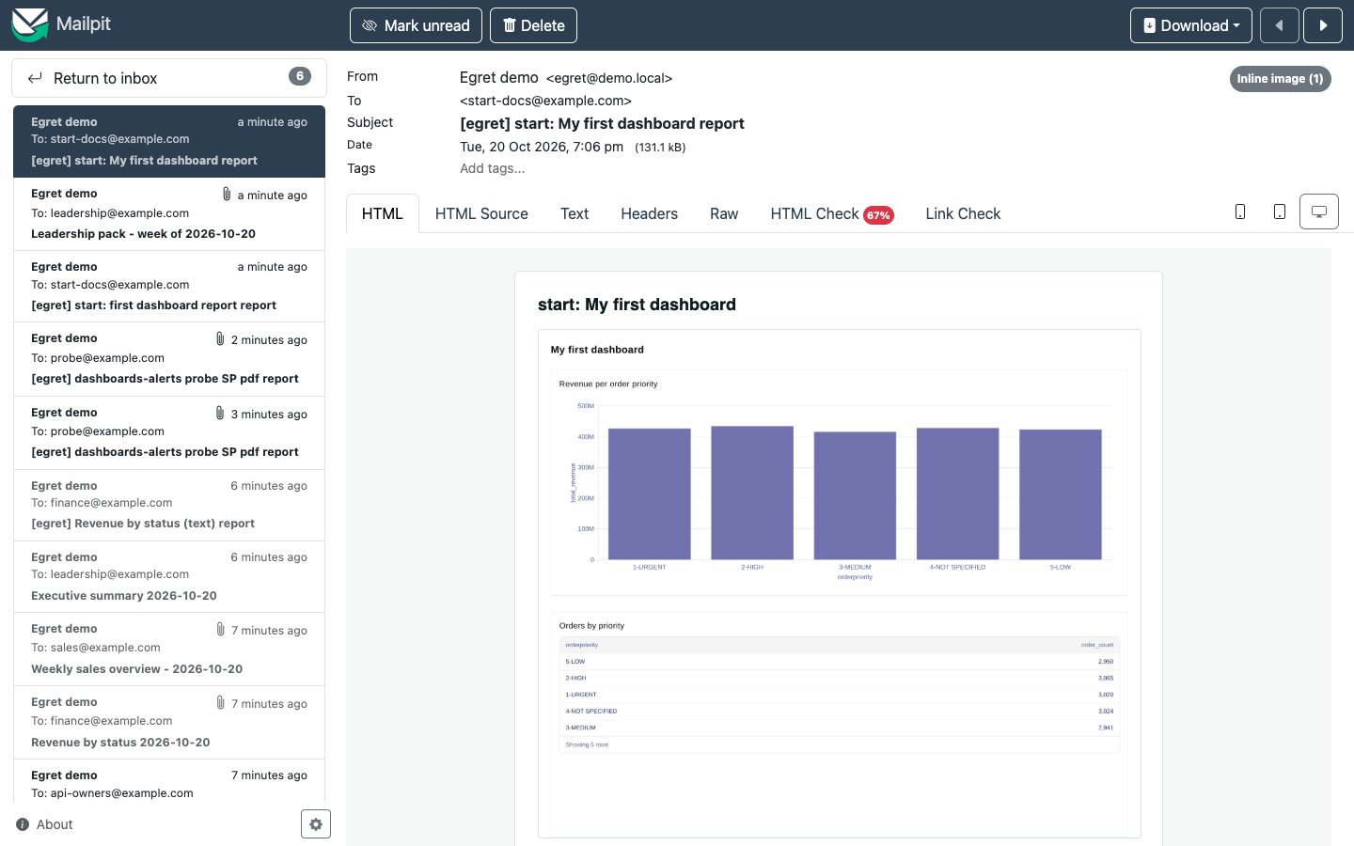Switch to phone preview size icon
This screenshot has height=846, width=1354.
coord(1240,211)
